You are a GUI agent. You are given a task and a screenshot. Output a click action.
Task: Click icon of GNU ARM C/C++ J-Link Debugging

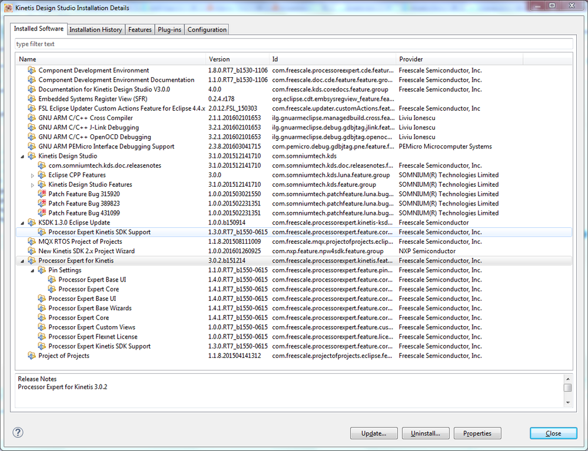point(32,128)
